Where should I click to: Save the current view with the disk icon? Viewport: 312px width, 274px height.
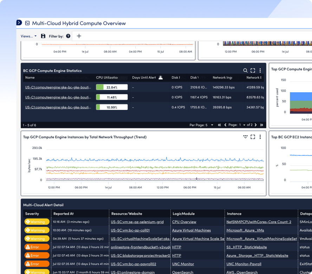click(x=43, y=36)
